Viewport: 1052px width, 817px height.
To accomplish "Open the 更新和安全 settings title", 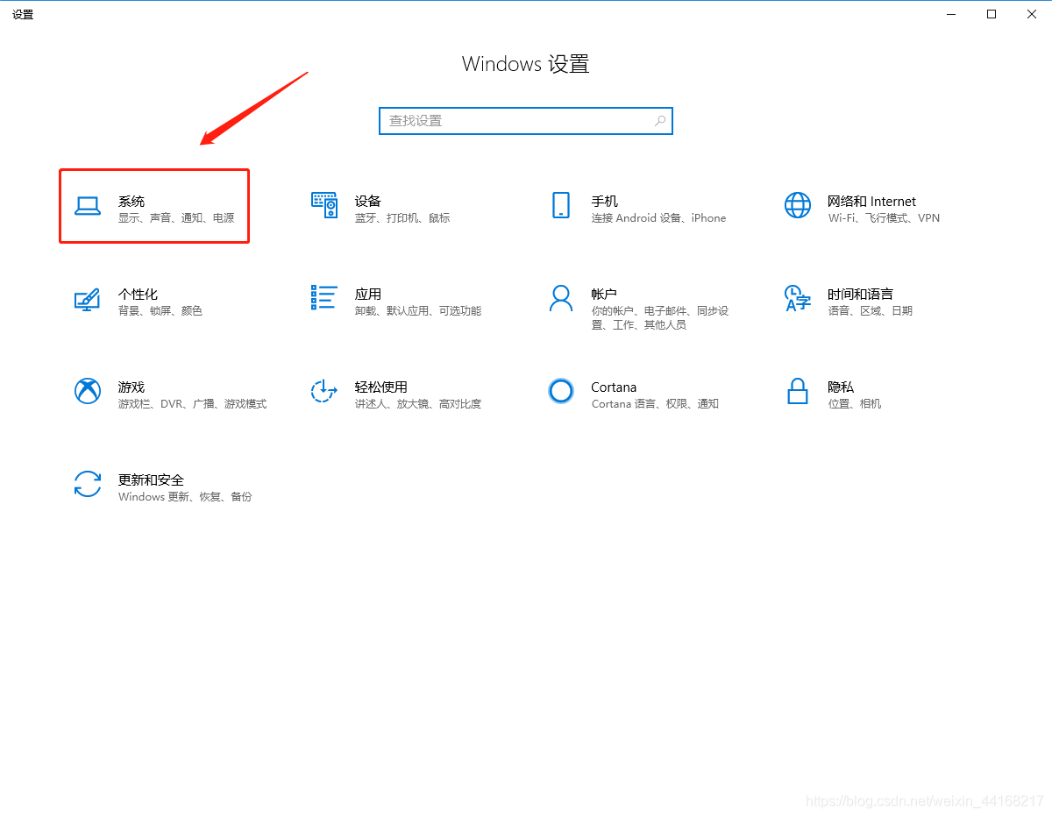I will [152, 480].
